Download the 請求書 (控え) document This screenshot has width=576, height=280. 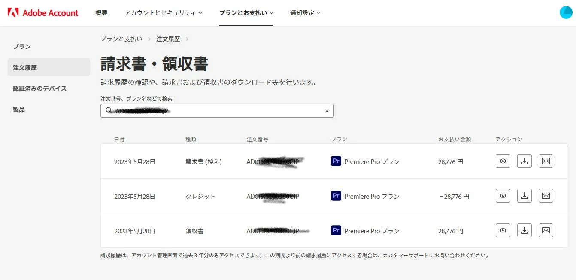pos(524,161)
